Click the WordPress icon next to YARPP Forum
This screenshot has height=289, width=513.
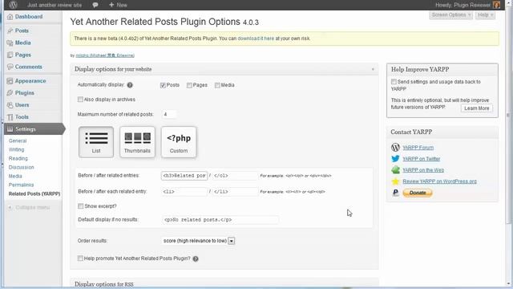[x=395, y=148]
